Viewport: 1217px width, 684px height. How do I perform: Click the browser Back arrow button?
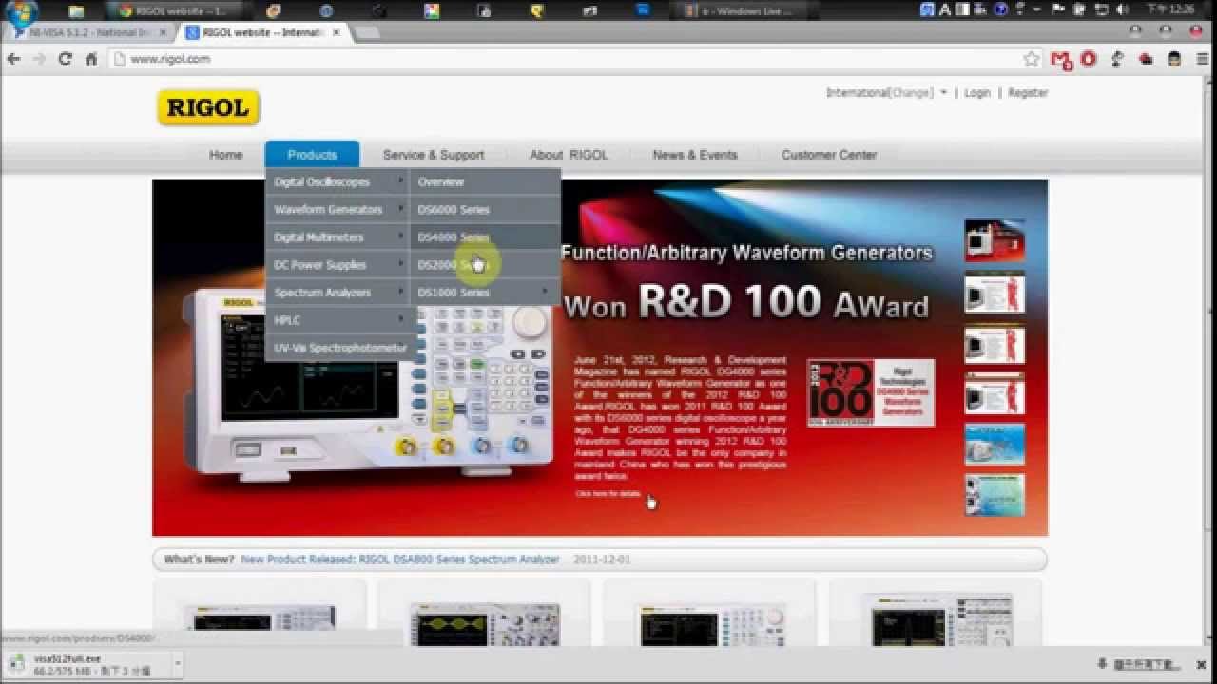[x=13, y=59]
